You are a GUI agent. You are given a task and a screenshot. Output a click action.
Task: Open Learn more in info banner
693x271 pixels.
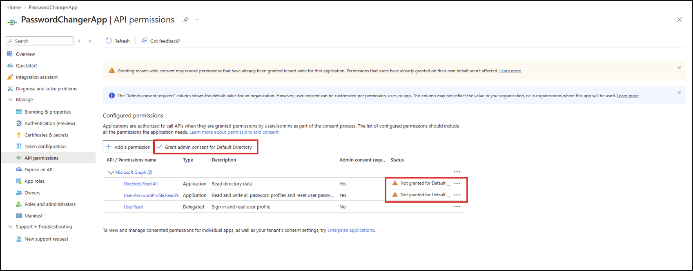point(628,96)
